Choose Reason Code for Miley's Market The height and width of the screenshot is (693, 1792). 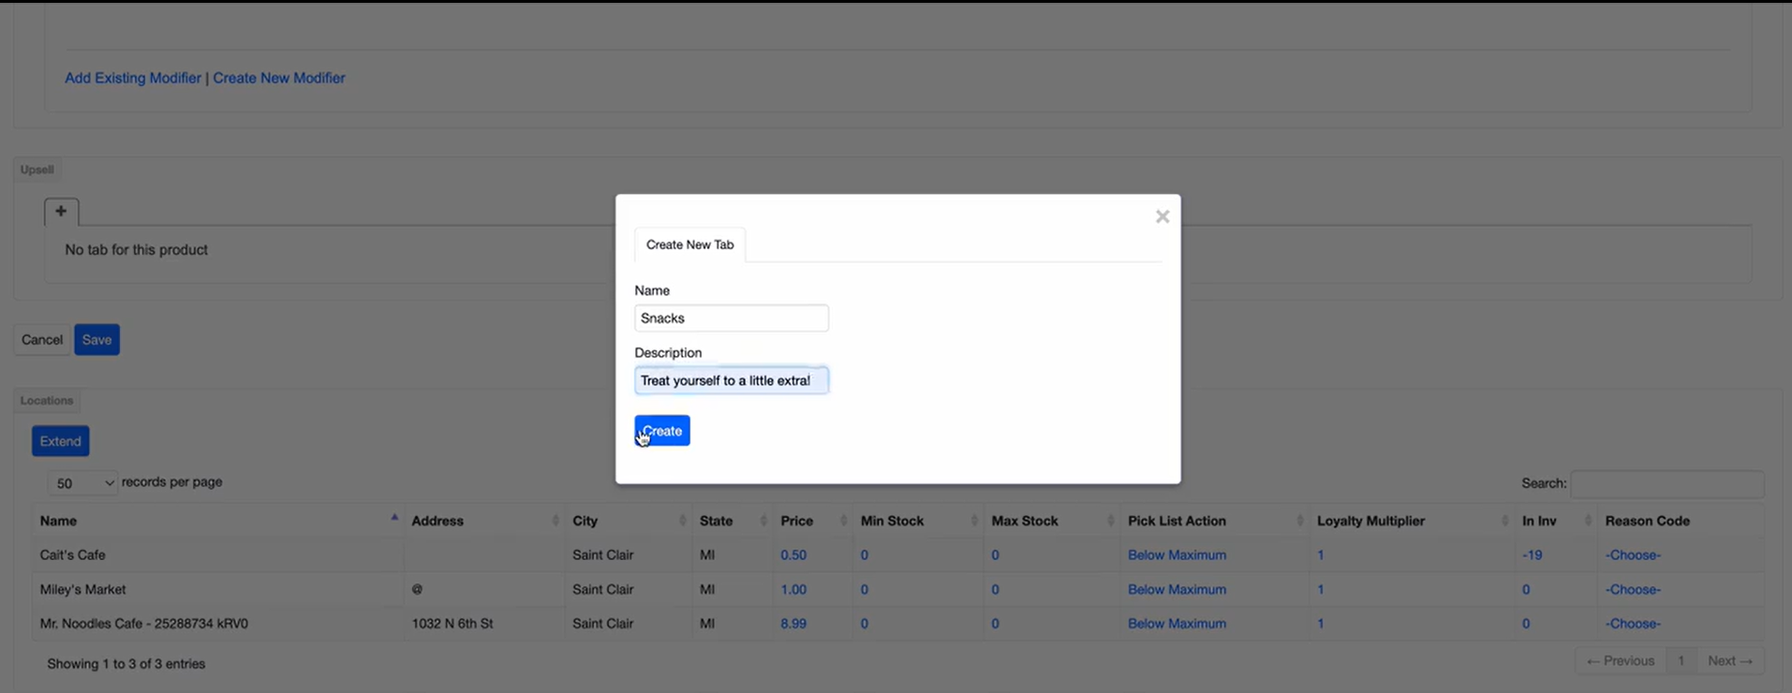[x=1633, y=590]
